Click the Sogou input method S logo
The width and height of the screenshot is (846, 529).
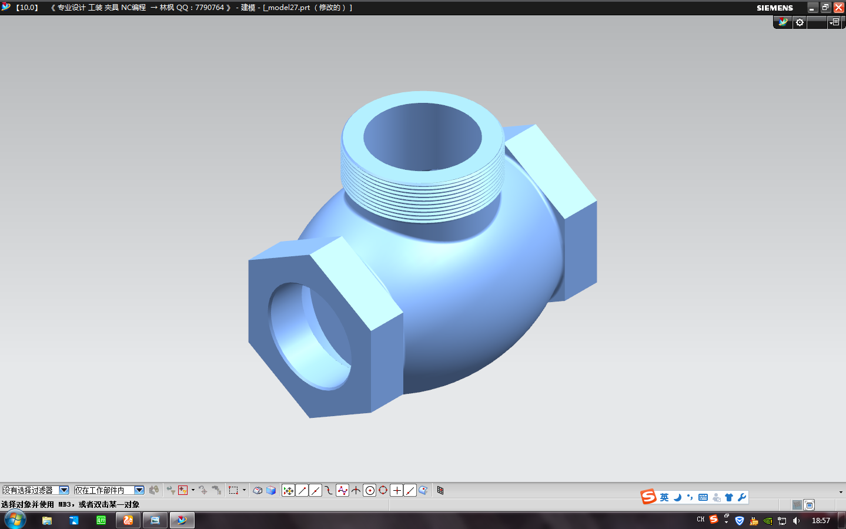pyautogui.click(x=648, y=497)
